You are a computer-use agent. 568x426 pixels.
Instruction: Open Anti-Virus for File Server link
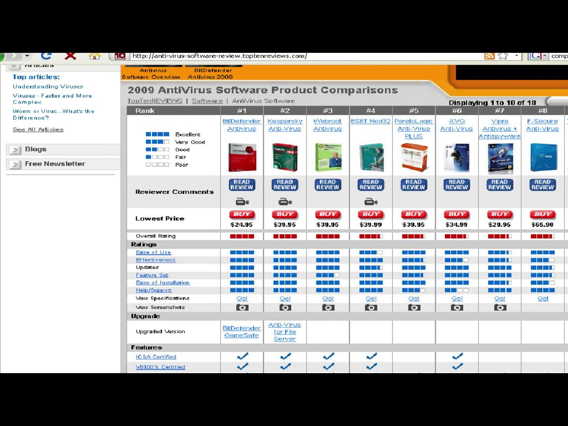point(285,332)
